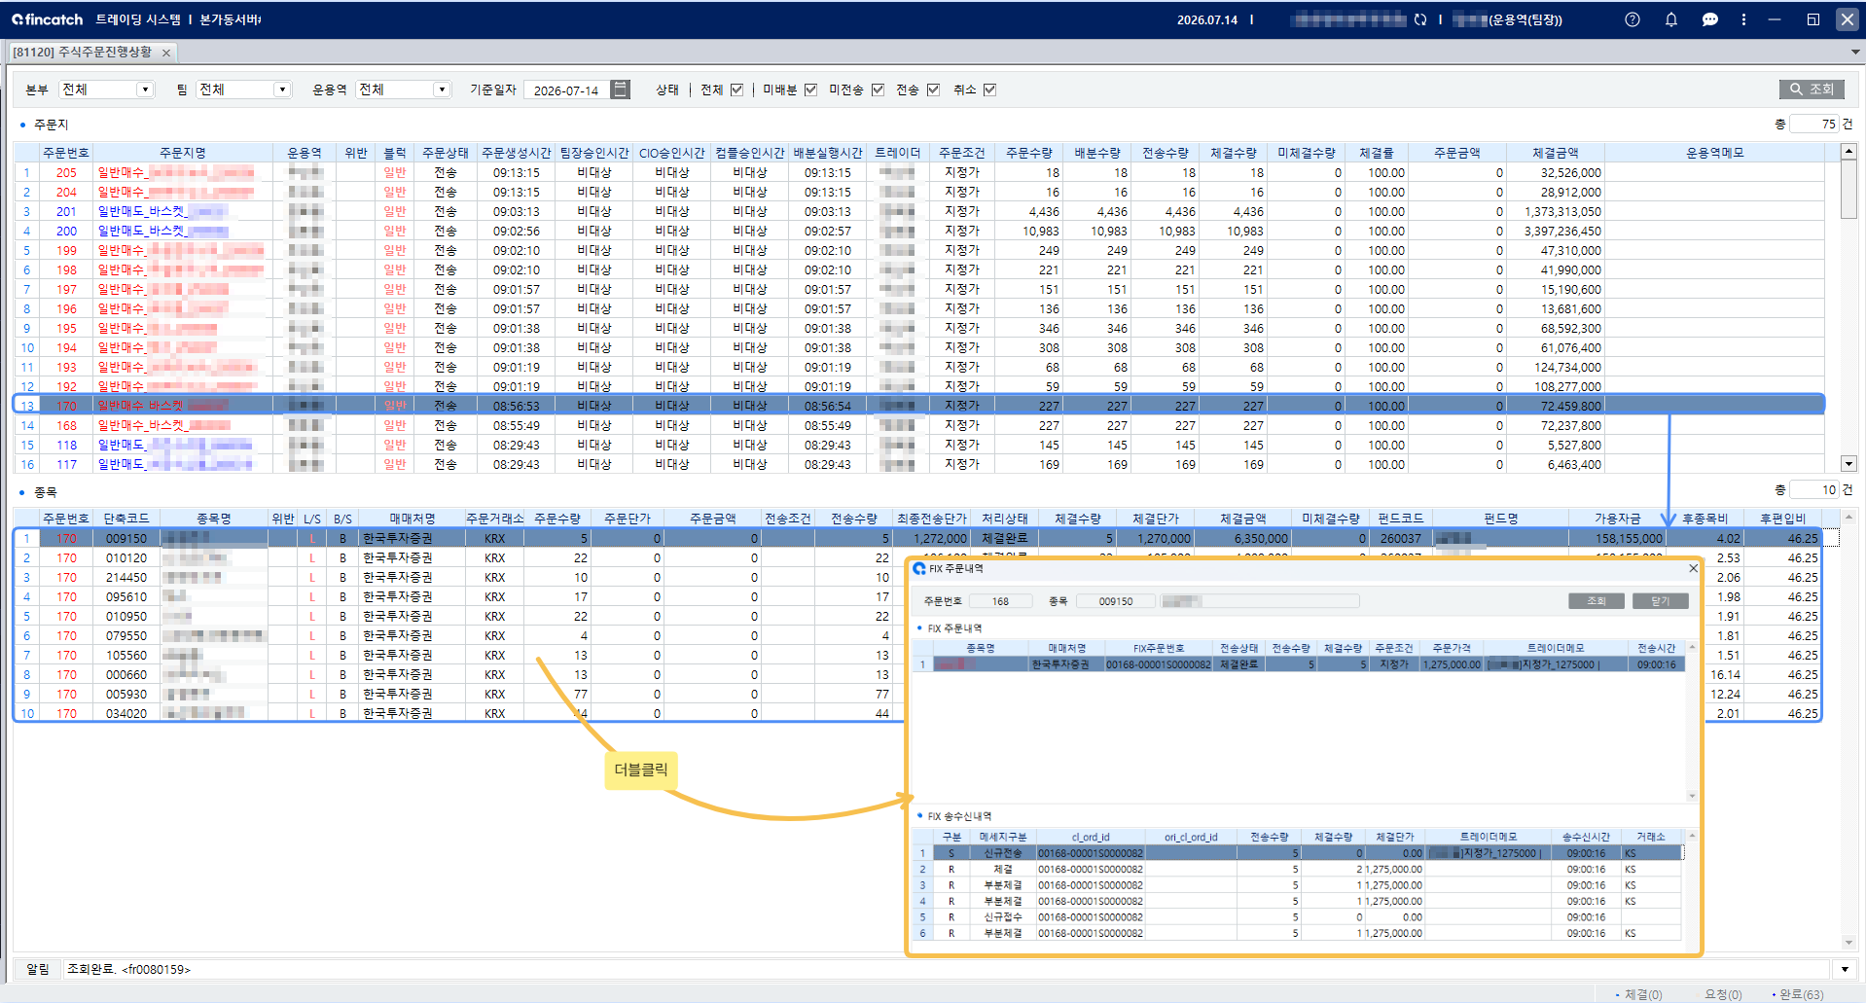
Task: Click the 주문생성시간 column header
Action: (x=517, y=153)
